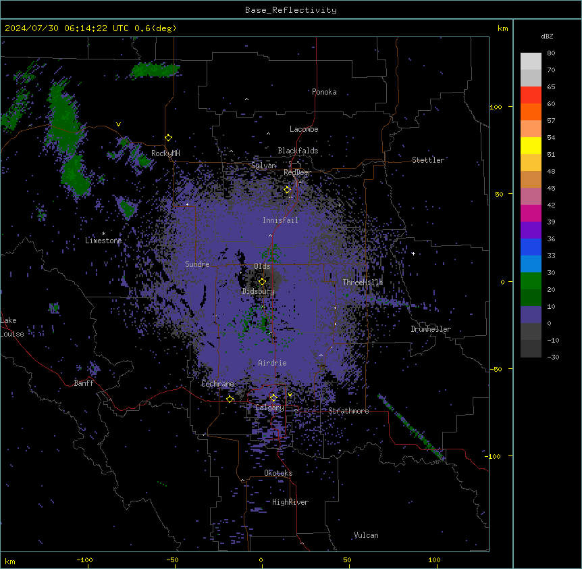The width and height of the screenshot is (582, 569).
Task: Click the Okotoks city label
Action: pos(278,473)
